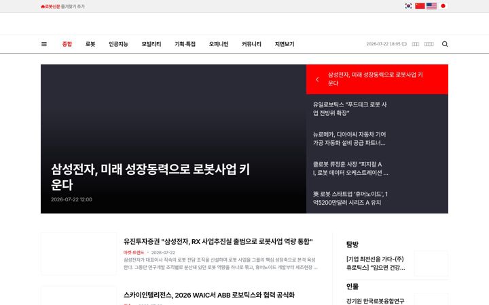The width and height of the screenshot is (489, 305).
Task: Click the 즐겨찾기 추가 link
Action: coord(73,7)
